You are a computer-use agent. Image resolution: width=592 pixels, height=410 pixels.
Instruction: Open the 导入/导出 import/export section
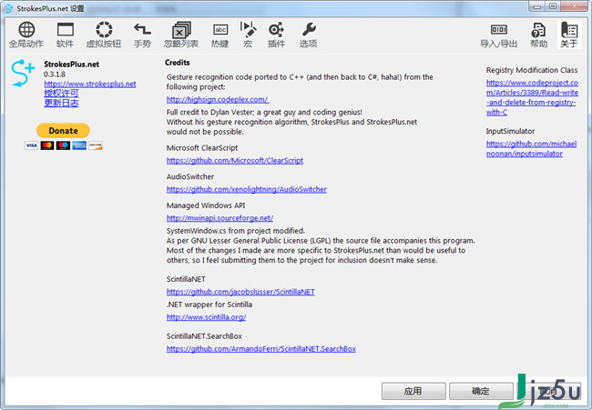pos(499,35)
